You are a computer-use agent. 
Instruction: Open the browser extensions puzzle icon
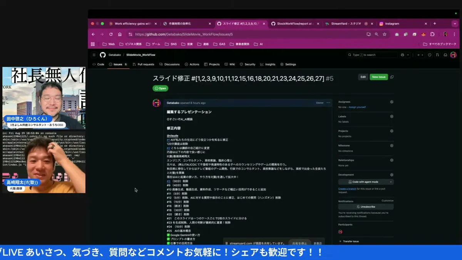click(432, 34)
